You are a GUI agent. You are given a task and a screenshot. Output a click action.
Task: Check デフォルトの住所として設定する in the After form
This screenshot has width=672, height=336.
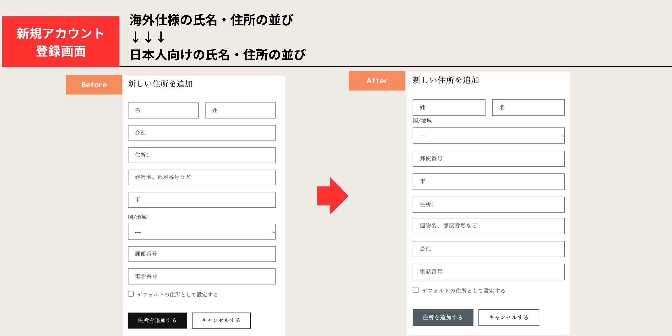pyautogui.click(x=415, y=290)
